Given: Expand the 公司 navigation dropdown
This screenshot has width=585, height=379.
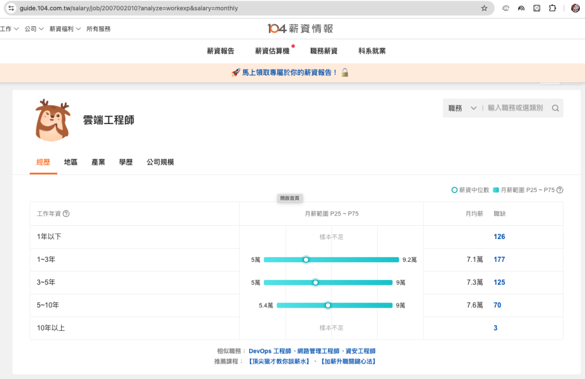Looking at the screenshot, I should 34,29.
